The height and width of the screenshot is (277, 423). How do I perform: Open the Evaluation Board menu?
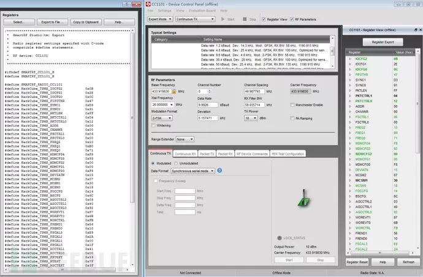[x=205, y=10]
